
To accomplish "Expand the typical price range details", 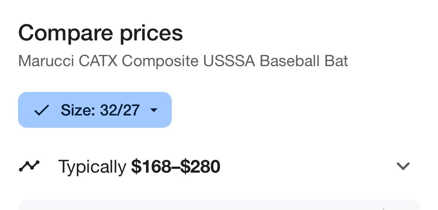I will point(403,166).
